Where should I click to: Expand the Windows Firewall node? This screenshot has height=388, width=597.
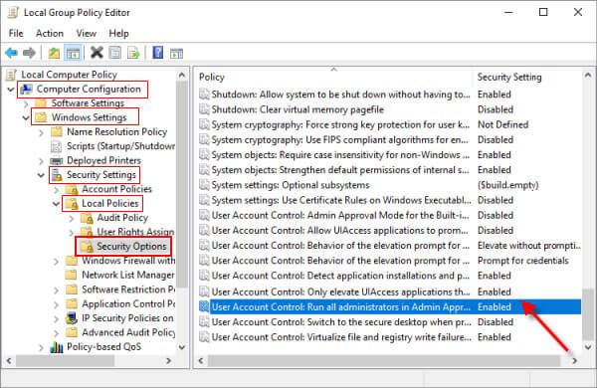pyautogui.click(x=57, y=262)
